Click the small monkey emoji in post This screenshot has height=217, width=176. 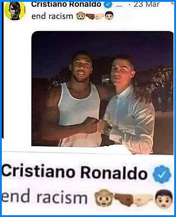click(80, 17)
